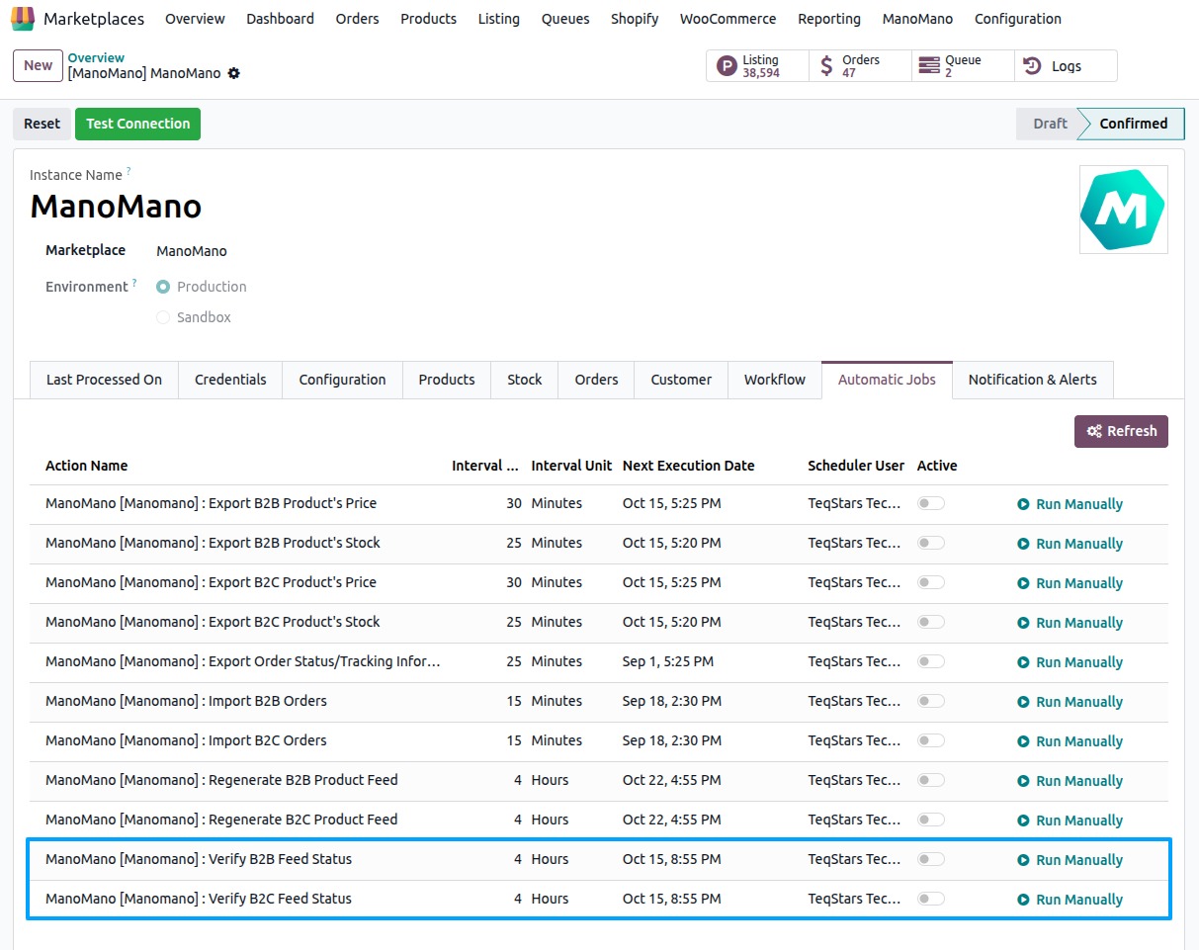Sort by Next Execution Date header
Screen dimensions: 1199x950
point(688,466)
